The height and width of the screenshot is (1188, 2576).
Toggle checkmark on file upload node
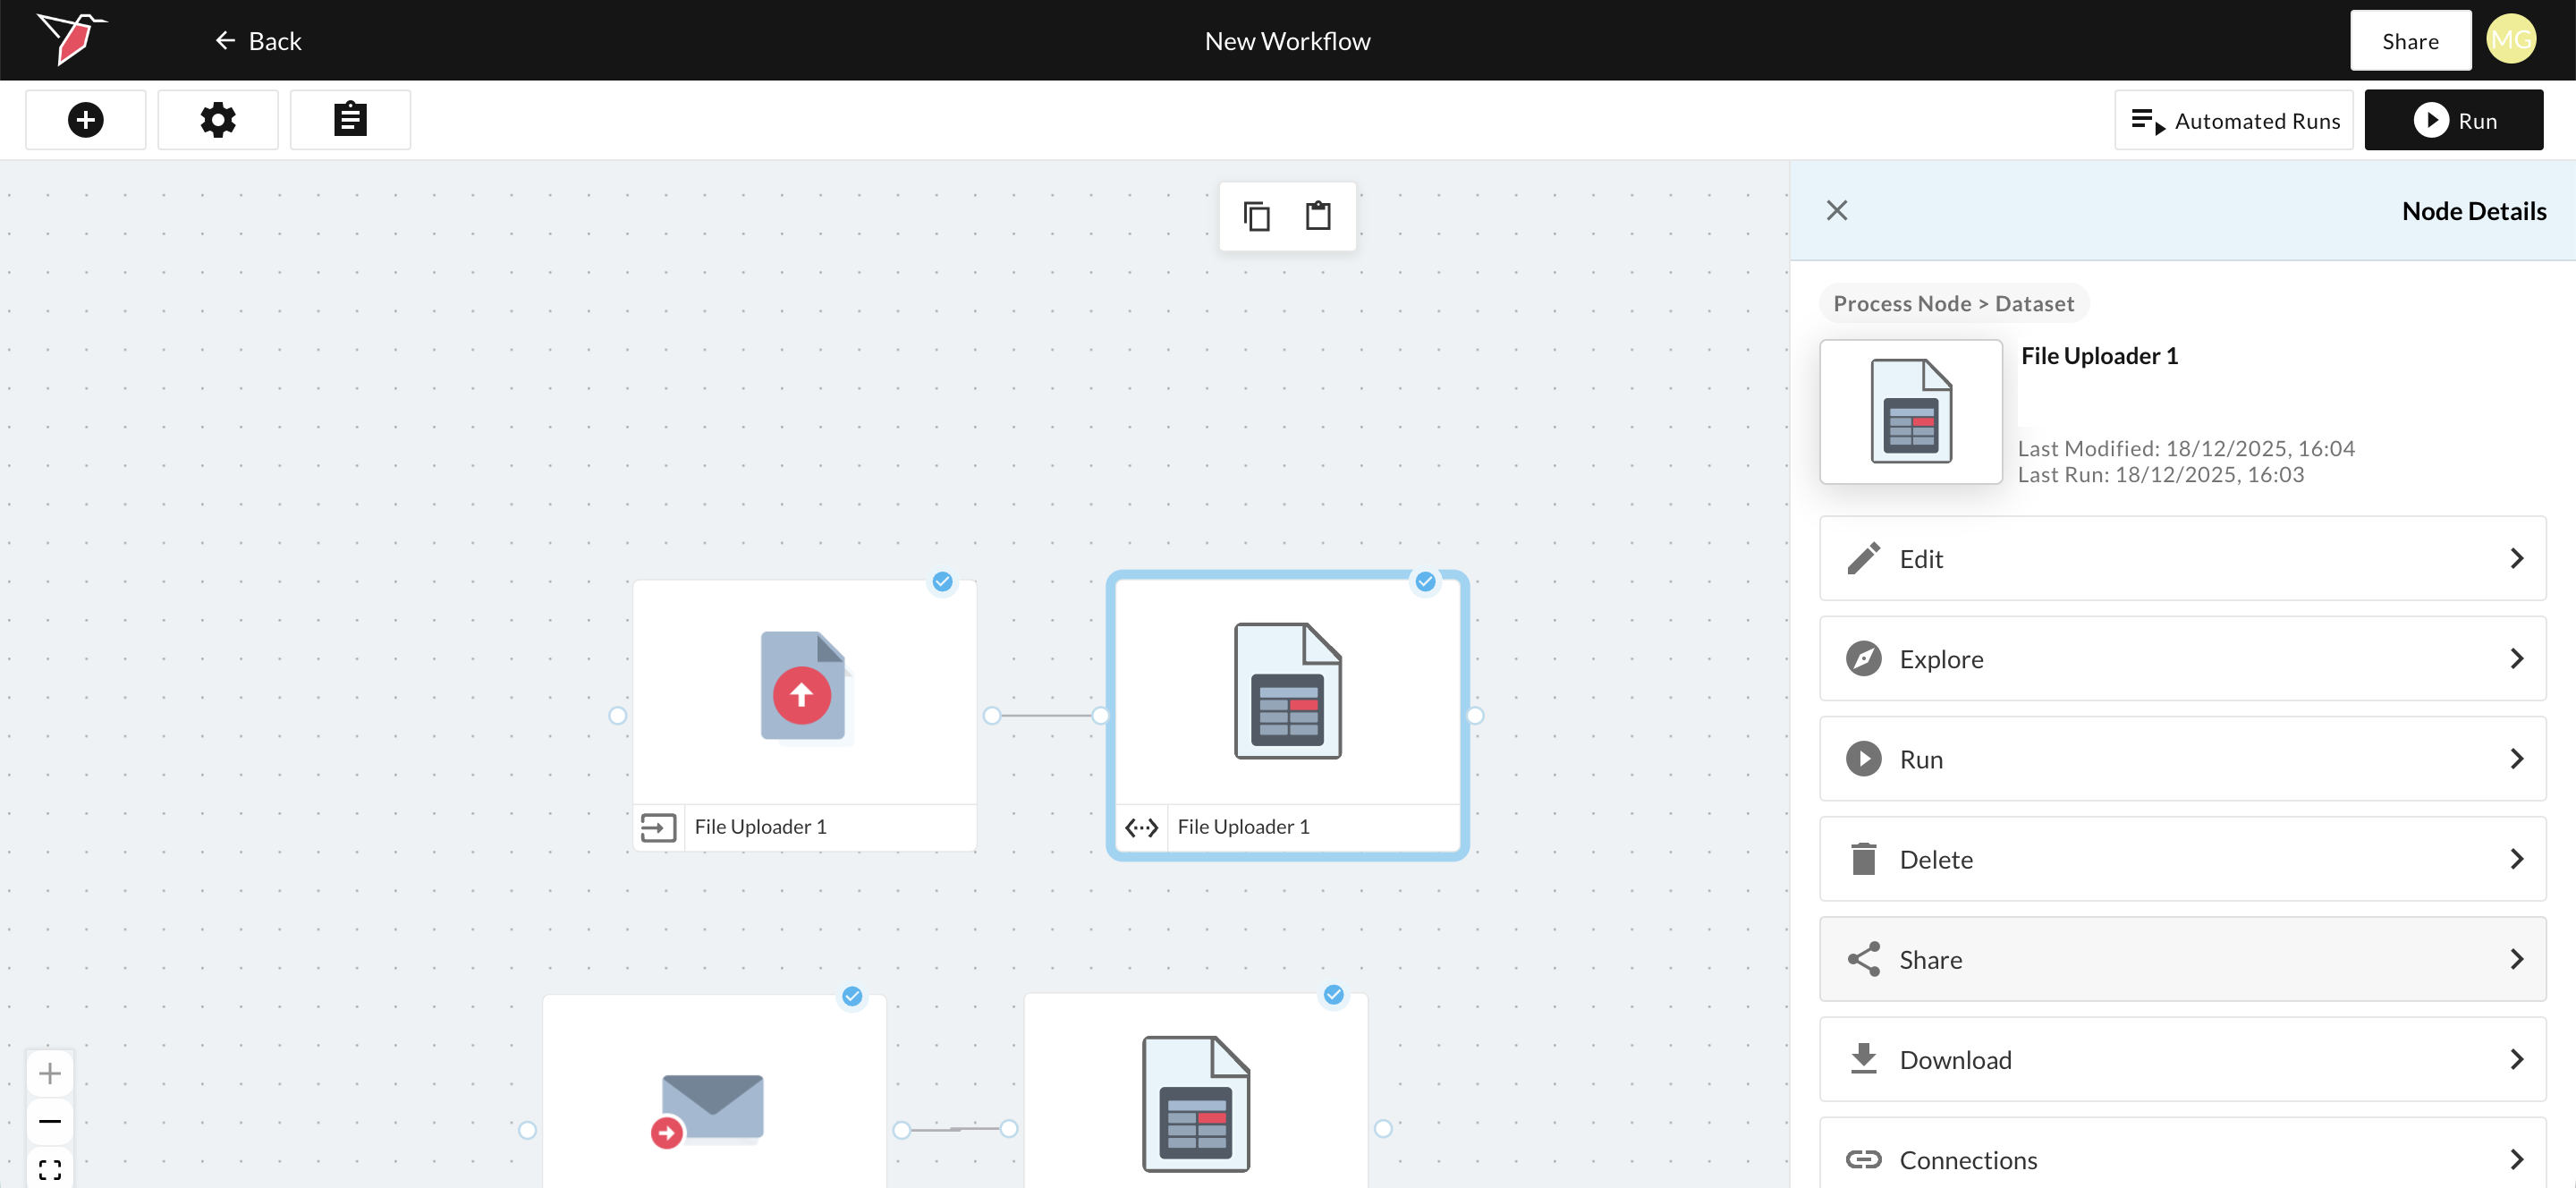click(x=942, y=581)
